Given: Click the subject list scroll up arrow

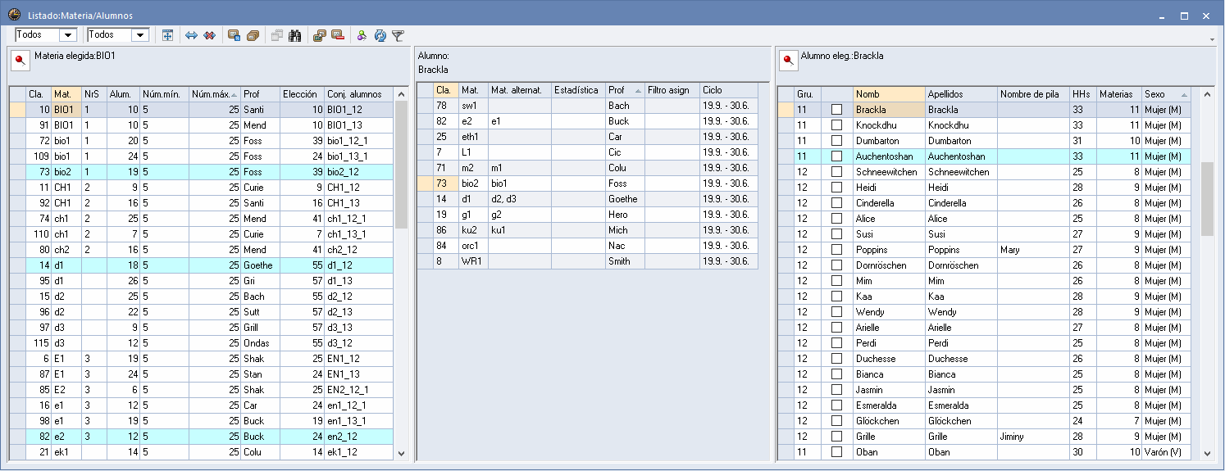Looking at the screenshot, I should coord(401,93).
